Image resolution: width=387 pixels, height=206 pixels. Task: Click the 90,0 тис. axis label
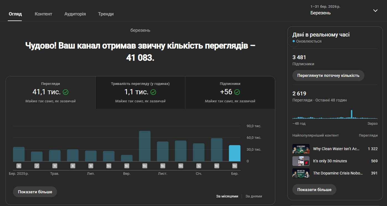tap(254, 126)
